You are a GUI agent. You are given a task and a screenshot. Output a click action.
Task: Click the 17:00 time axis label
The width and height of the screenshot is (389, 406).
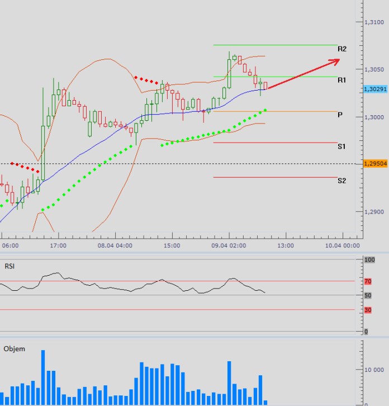[58, 246]
